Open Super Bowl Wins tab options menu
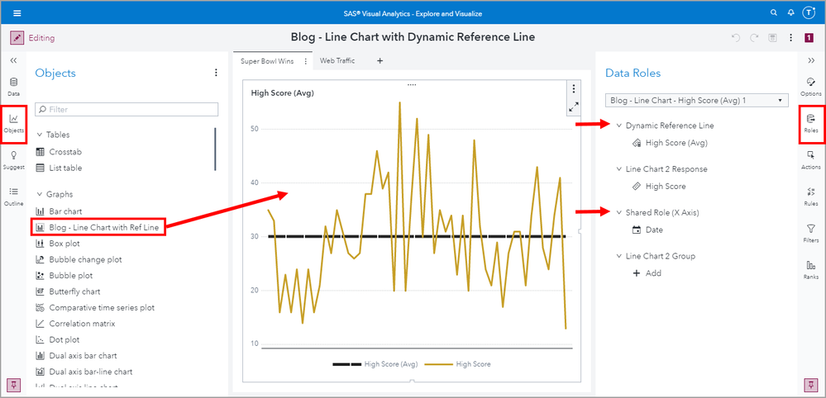 306,61
